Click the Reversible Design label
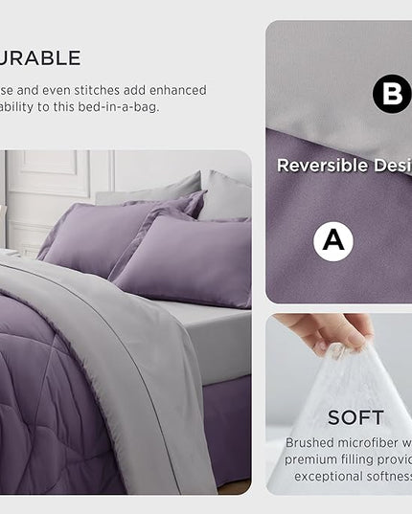 344,166
